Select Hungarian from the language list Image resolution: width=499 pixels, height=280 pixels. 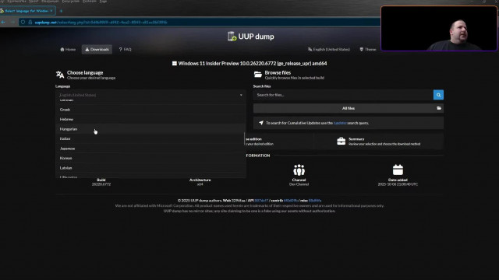pos(150,129)
